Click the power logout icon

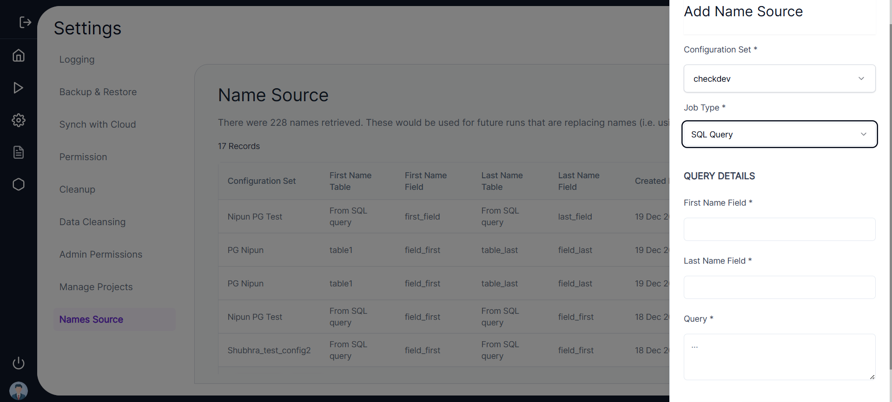(x=19, y=363)
